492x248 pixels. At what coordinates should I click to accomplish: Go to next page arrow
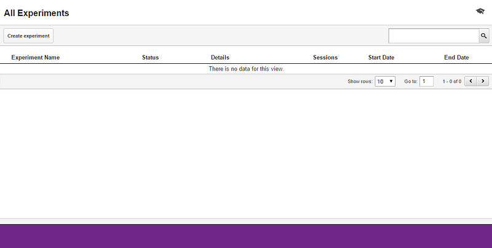click(x=483, y=82)
